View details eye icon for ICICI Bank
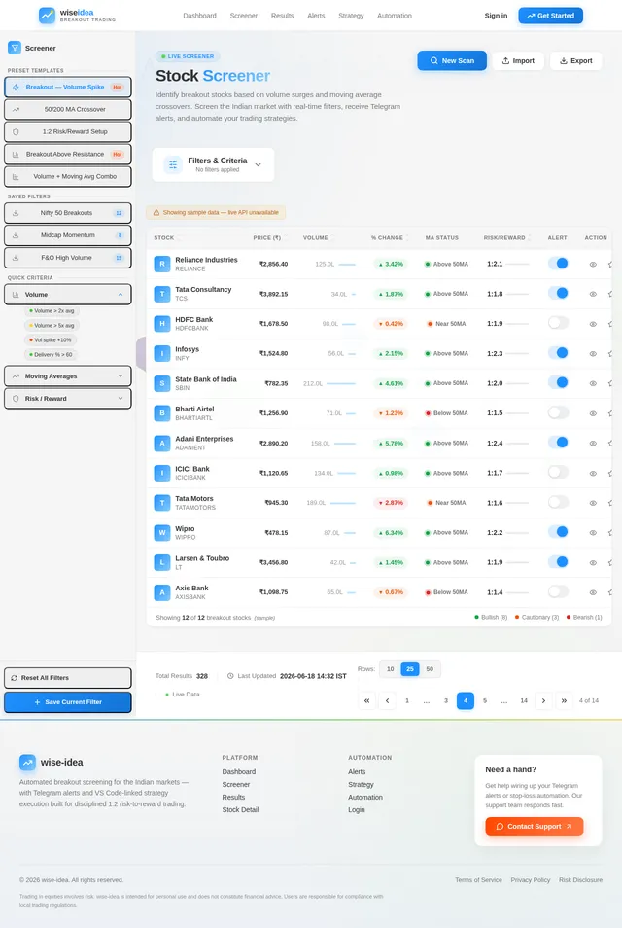Screen dimensions: 622x928 (593, 473)
